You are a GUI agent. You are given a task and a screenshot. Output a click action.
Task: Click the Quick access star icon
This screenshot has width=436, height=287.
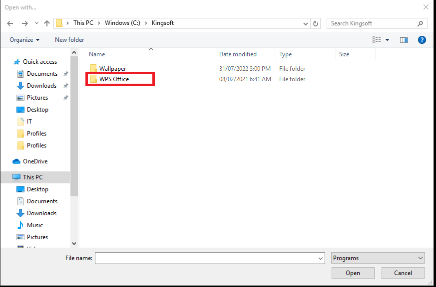tap(16, 62)
